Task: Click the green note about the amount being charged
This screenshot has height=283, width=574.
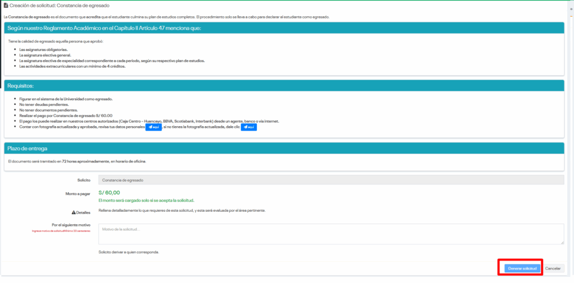Action: [146, 200]
